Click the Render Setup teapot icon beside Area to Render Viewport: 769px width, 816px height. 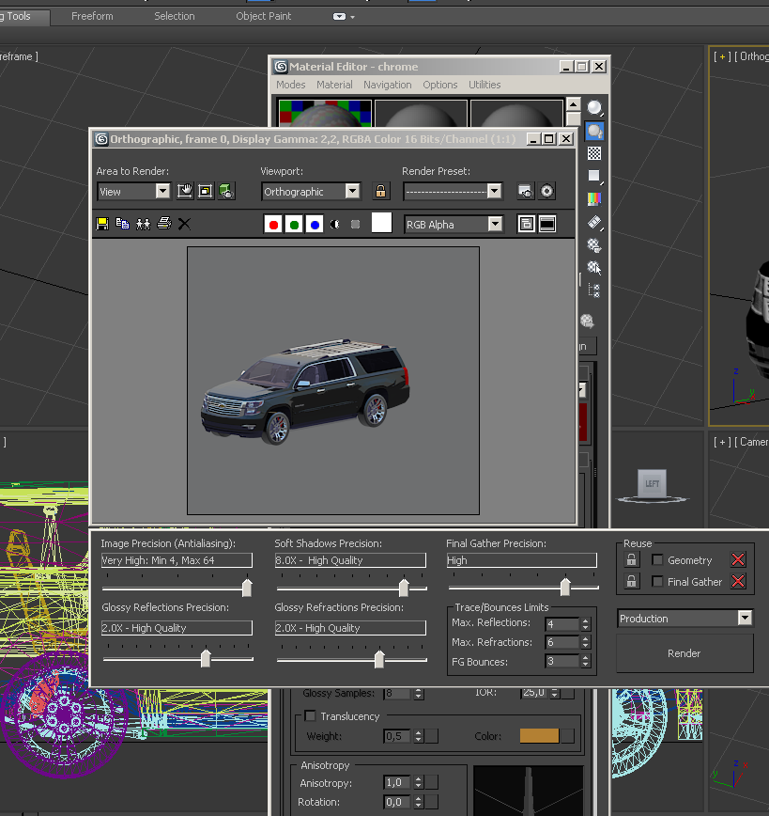[x=226, y=191]
